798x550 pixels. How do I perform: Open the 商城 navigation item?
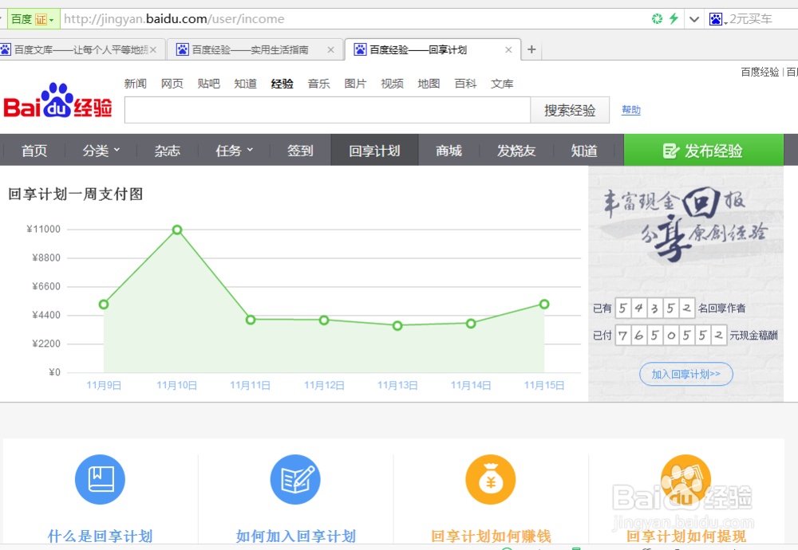point(448,151)
